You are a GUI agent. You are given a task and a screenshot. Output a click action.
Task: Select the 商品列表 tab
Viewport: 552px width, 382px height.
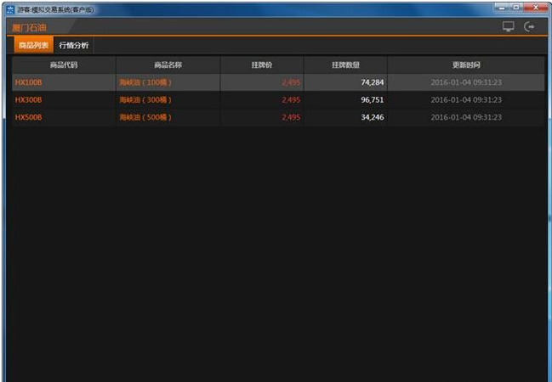(x=33, y=45)
